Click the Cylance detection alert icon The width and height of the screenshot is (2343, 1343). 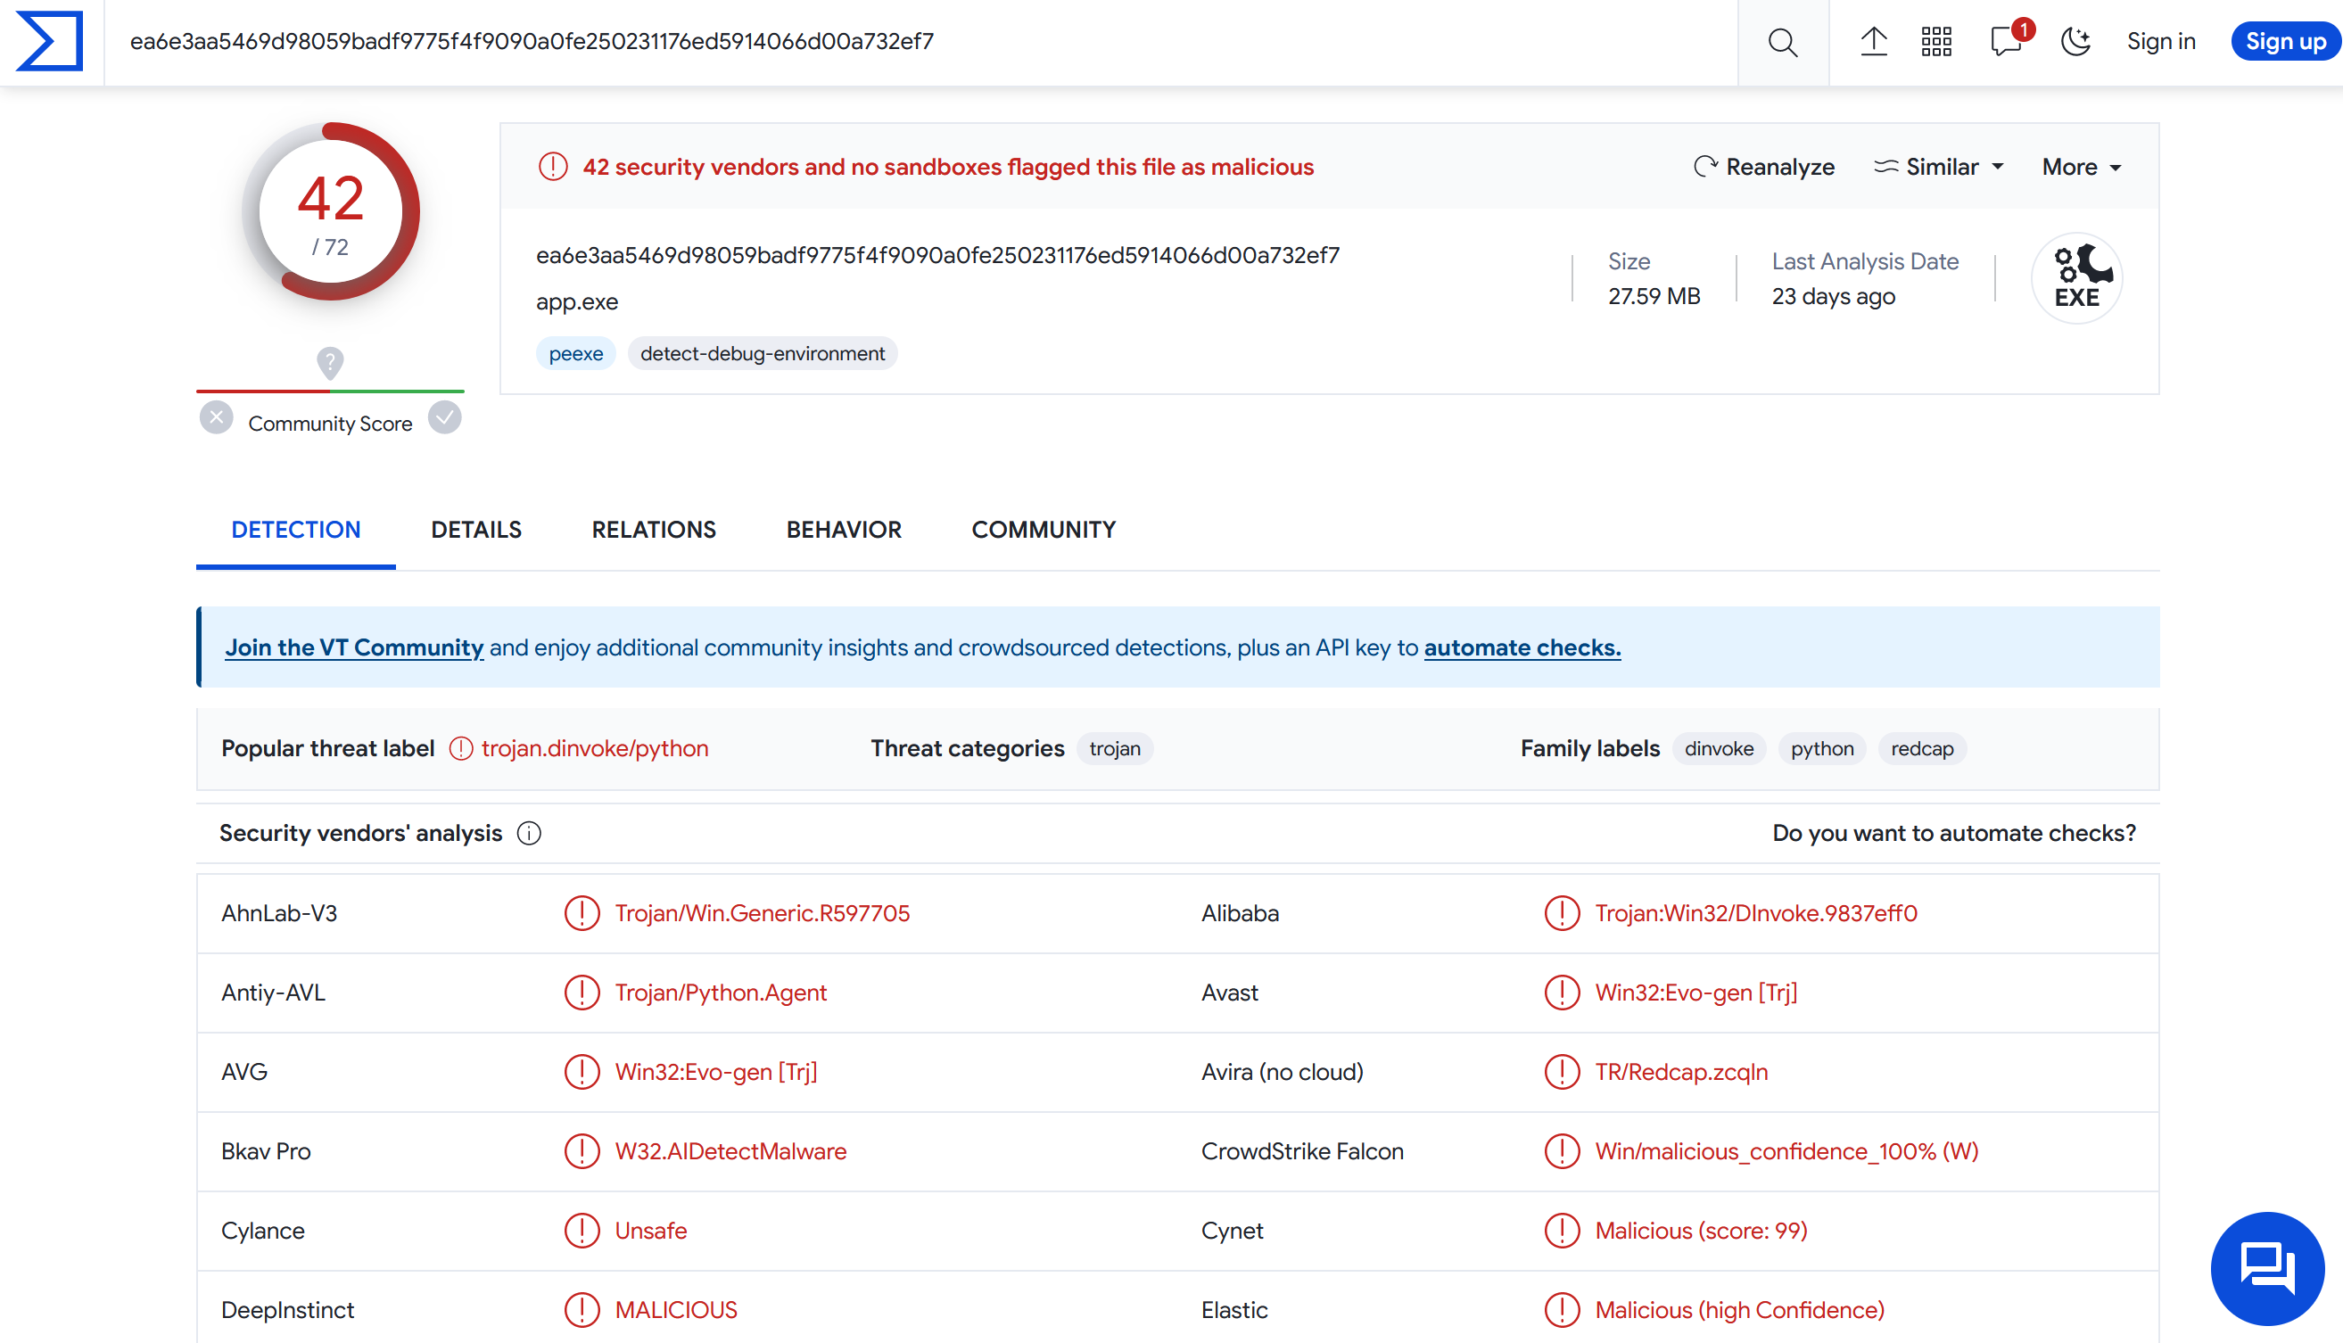pos(582,1231)
